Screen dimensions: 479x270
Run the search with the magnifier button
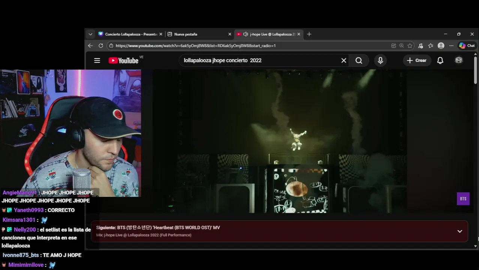pyautogui.click(x=359, y=60)
